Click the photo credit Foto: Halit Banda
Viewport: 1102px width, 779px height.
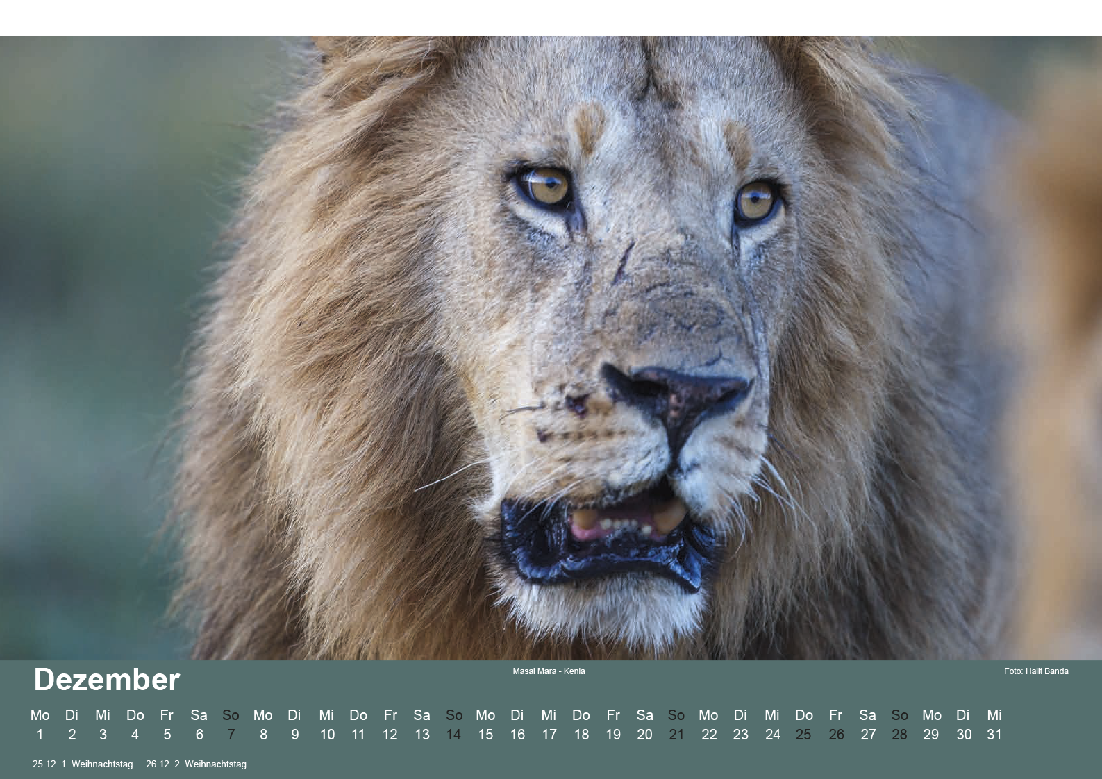click(x=1036, y=671)
